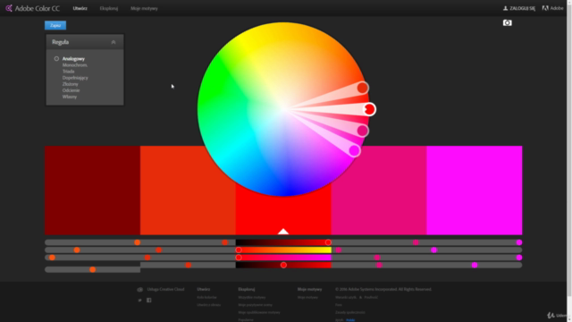The image size is (572, 322).
Task: Choose the Odcienie color rule
Action: click(x=71, y=90)
